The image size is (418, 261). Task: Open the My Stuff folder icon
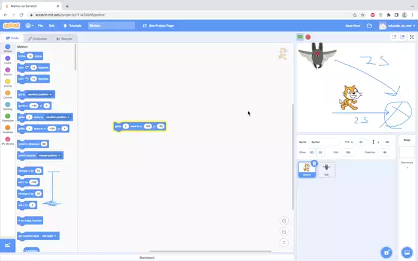pos(369,25)
